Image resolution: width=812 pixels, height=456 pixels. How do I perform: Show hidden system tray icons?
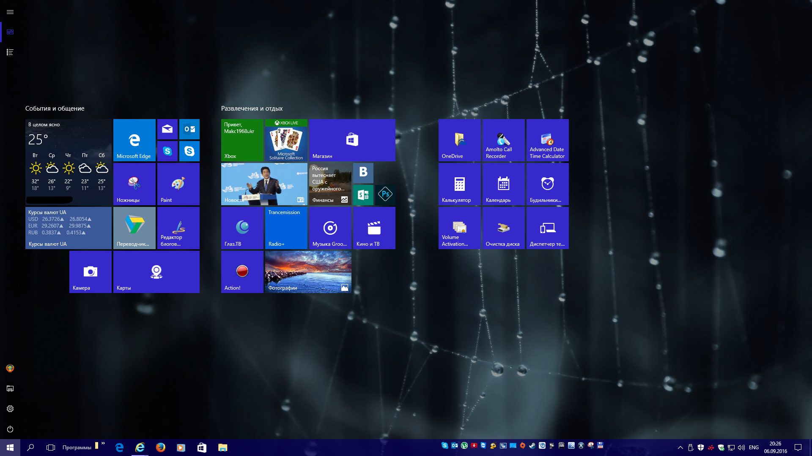pos(680,448)
